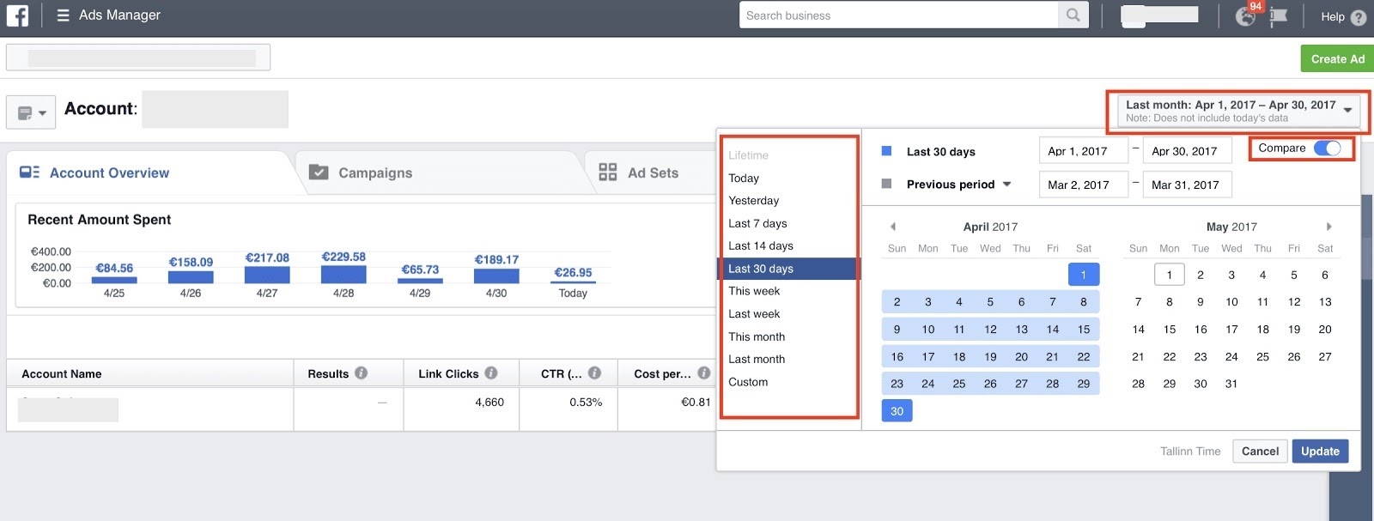Screen dimensions: 1374x521
Task: Click the Facebook logo icon
Action: (x=17, y=15)
